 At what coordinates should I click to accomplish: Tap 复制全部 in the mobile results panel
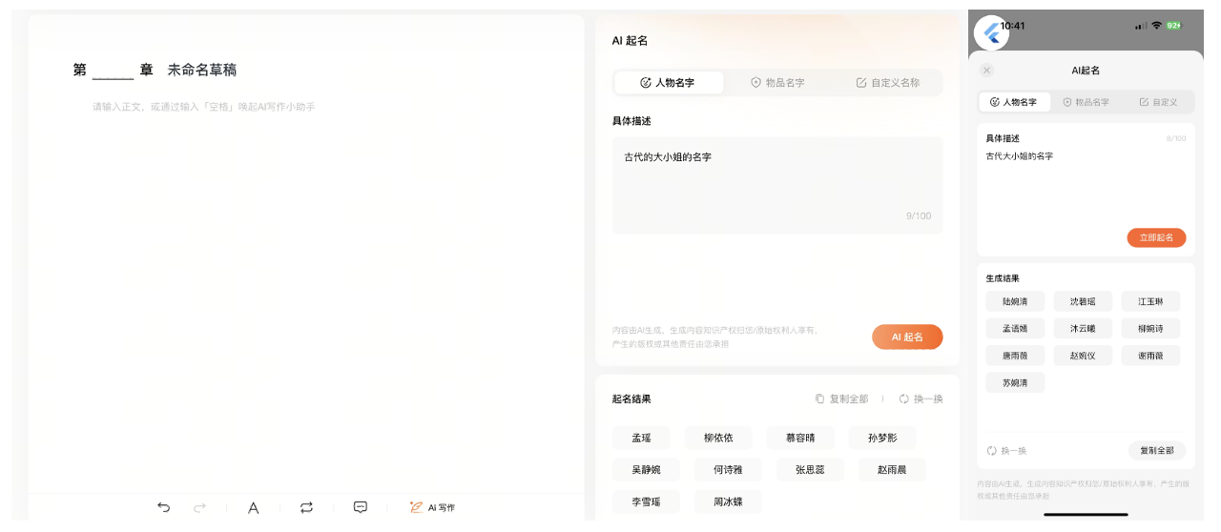coord(1156,450)
